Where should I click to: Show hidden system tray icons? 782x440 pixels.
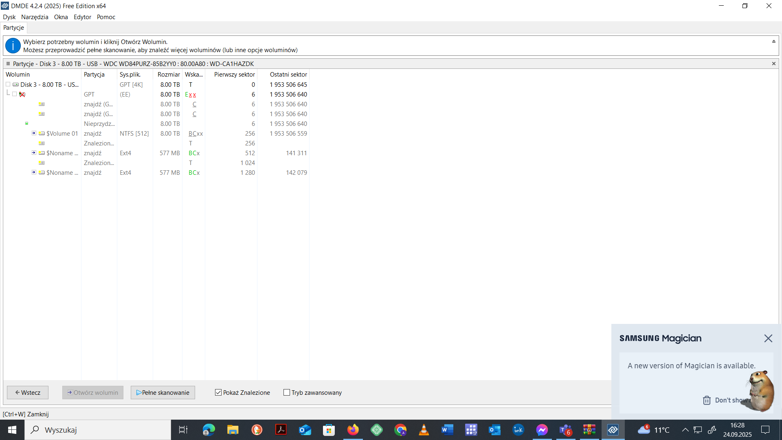pos(685,430)
